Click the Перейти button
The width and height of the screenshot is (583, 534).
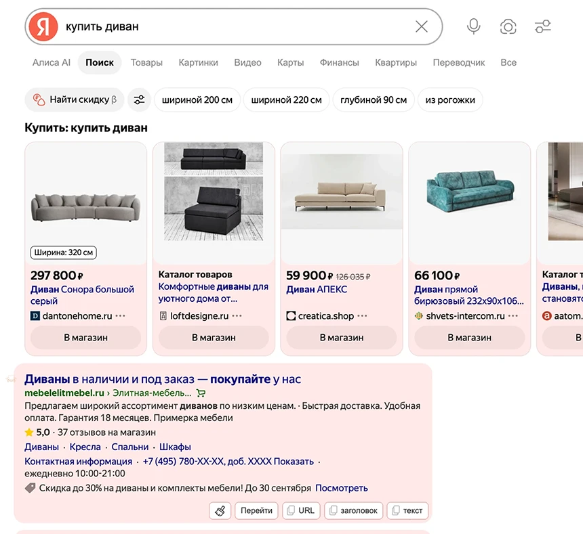[256, 510]
